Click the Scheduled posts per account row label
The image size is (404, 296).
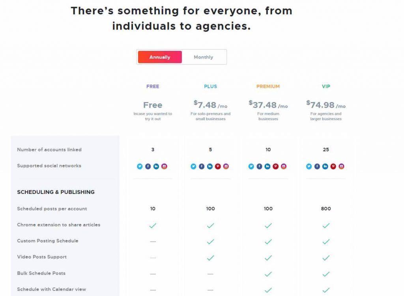[x=52, y=209]
